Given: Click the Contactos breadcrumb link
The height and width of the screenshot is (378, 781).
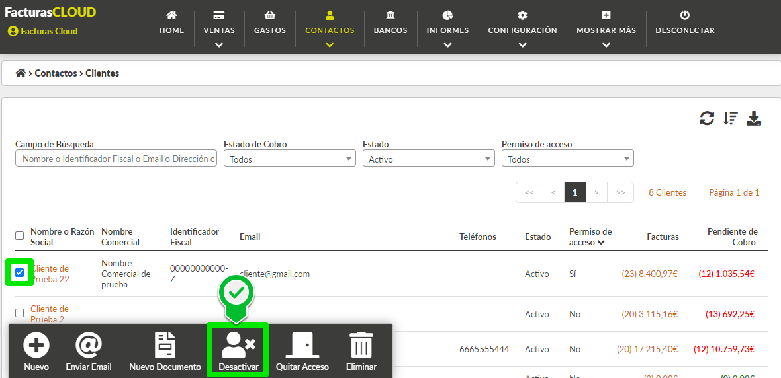Looking at the screenshot, I should point(56,73).
